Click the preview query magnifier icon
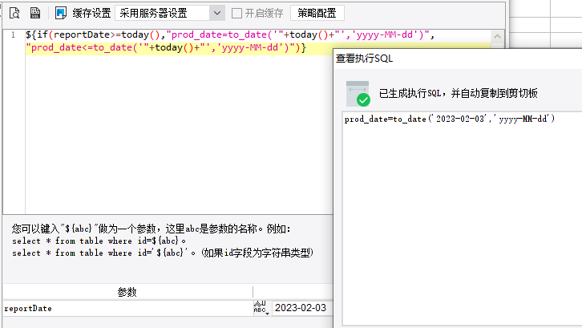This screenshot has height=328, width=582. (14, 13)
